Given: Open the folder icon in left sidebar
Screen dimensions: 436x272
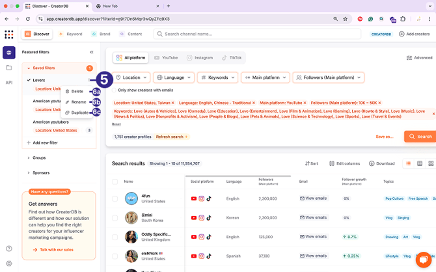Looking at the screenshot, I should 9,68.
